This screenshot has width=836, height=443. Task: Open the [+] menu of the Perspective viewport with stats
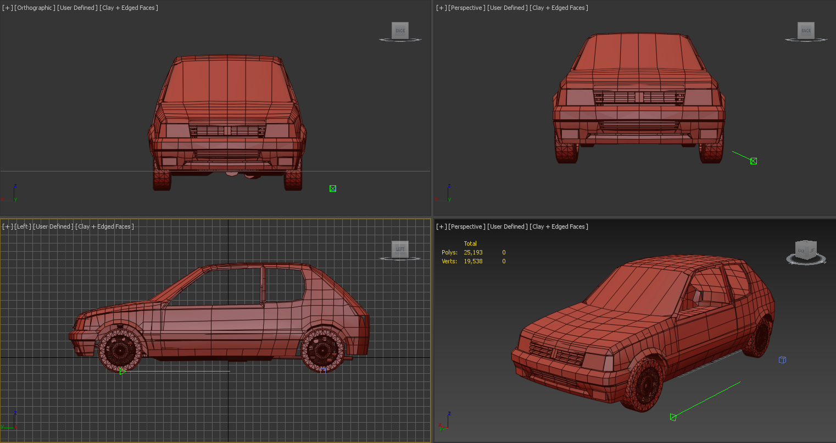[x=442, y=226]
